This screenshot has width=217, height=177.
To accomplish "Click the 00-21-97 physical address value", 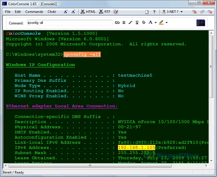I will tap(129, 127).
